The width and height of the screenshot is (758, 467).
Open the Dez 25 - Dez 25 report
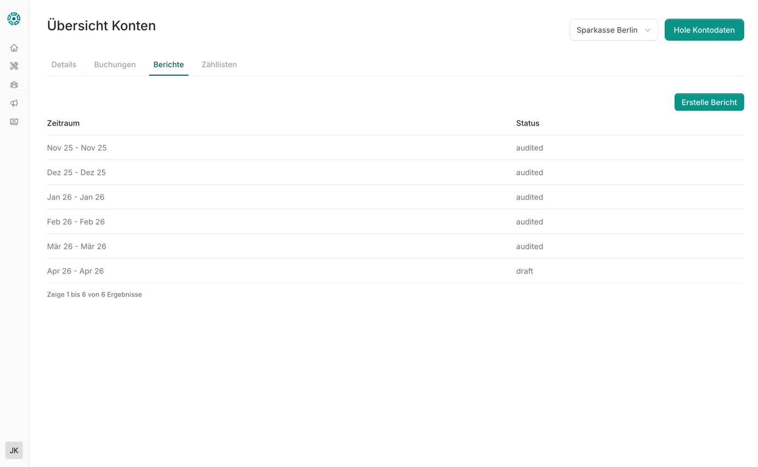click(x=76, y=173)
